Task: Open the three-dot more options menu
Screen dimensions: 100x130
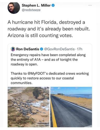Action: [x=90, y=5]
